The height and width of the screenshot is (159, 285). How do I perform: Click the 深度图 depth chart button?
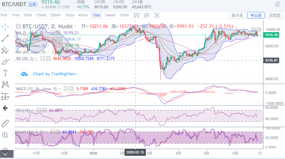coord(275,15)
